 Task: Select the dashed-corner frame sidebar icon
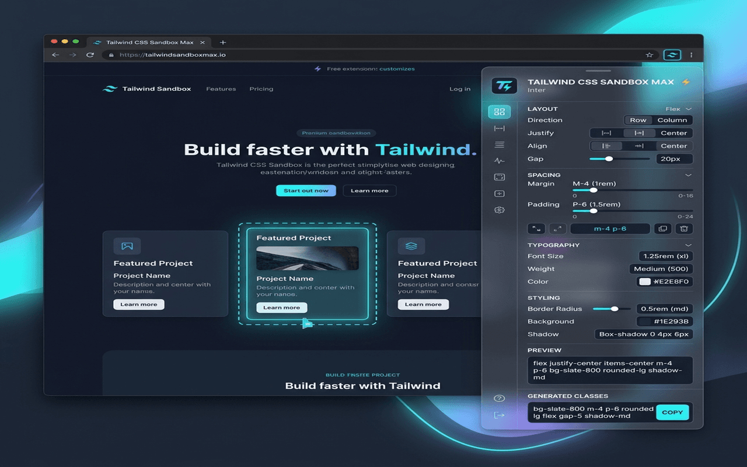point(499,177)
